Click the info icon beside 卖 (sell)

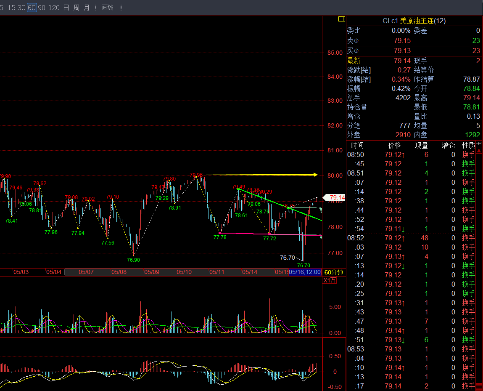tap(356, 41)
